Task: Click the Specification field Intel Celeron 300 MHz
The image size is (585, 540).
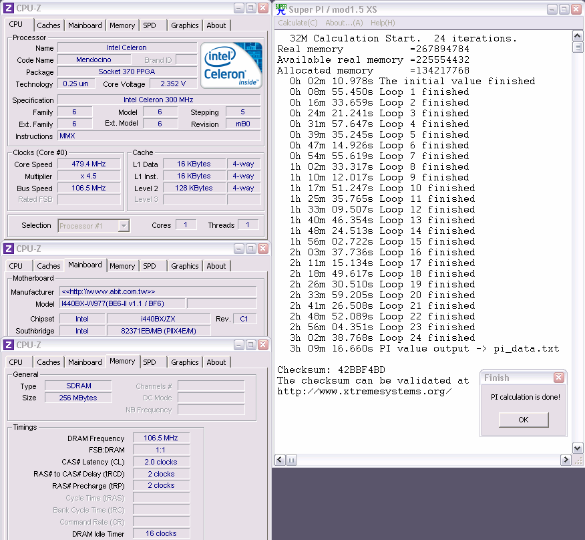Action: tap(159, 100)
